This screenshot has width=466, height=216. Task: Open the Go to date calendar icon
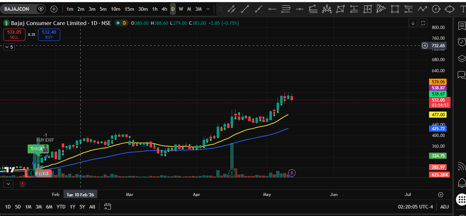pos(108,207)
